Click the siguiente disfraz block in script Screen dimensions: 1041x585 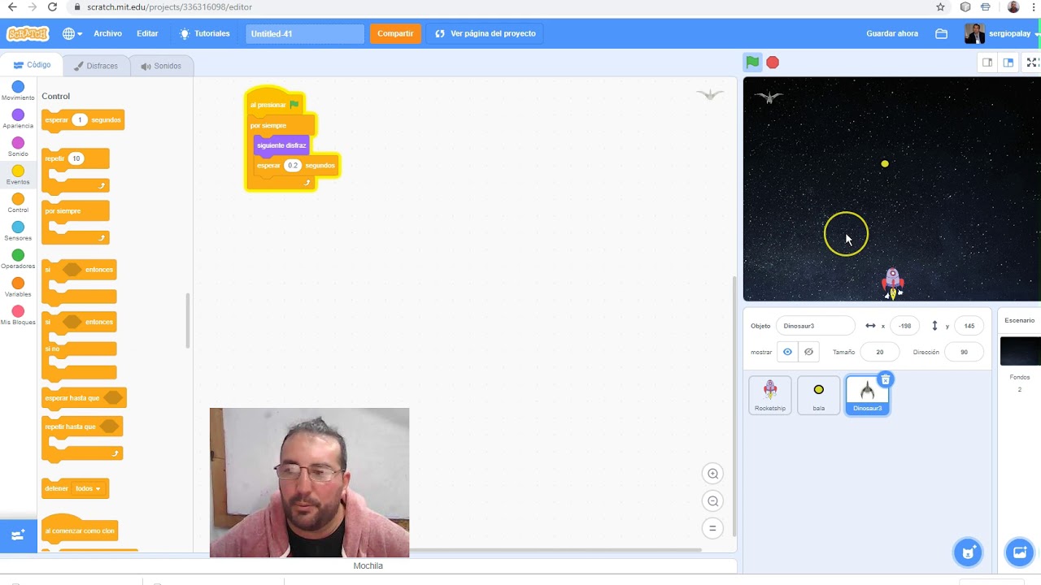[282, 145]
